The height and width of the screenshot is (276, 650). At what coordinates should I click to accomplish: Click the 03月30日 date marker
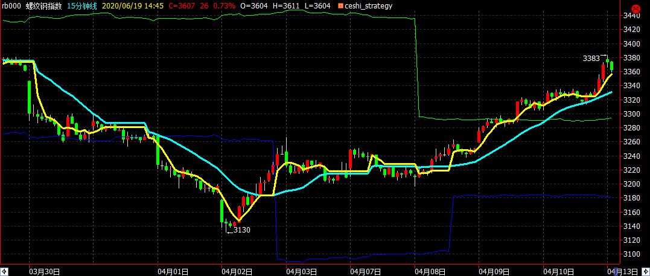coord(44,272)
